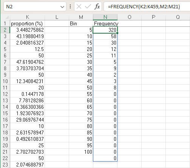The width and height of the screenshot is (190, 168).
Task: Select column P header
Action: point(153,17)
